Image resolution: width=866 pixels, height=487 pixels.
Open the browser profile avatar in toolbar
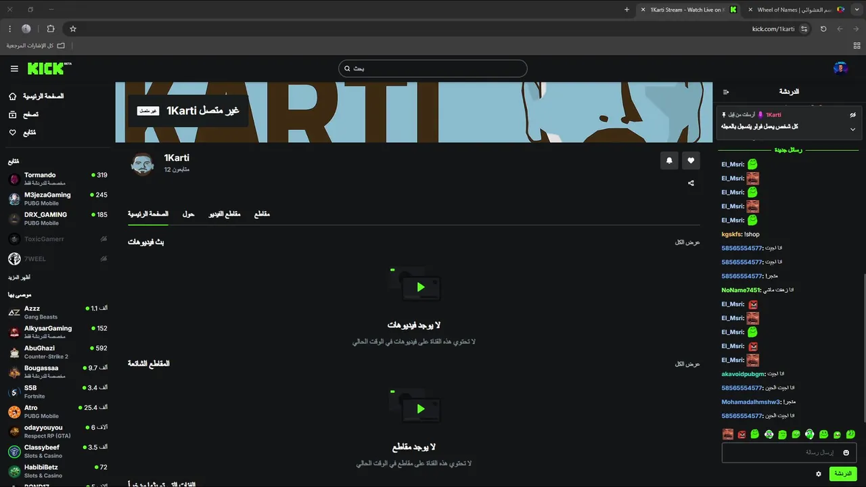(x=26, y=29)
